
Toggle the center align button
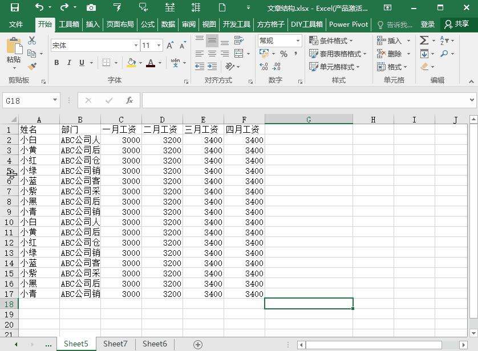pyautogui.click(x=212, y=54)
